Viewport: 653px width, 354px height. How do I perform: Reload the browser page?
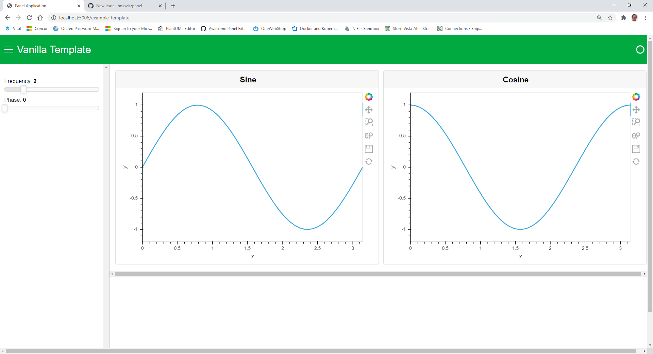(x=29, y=18)
